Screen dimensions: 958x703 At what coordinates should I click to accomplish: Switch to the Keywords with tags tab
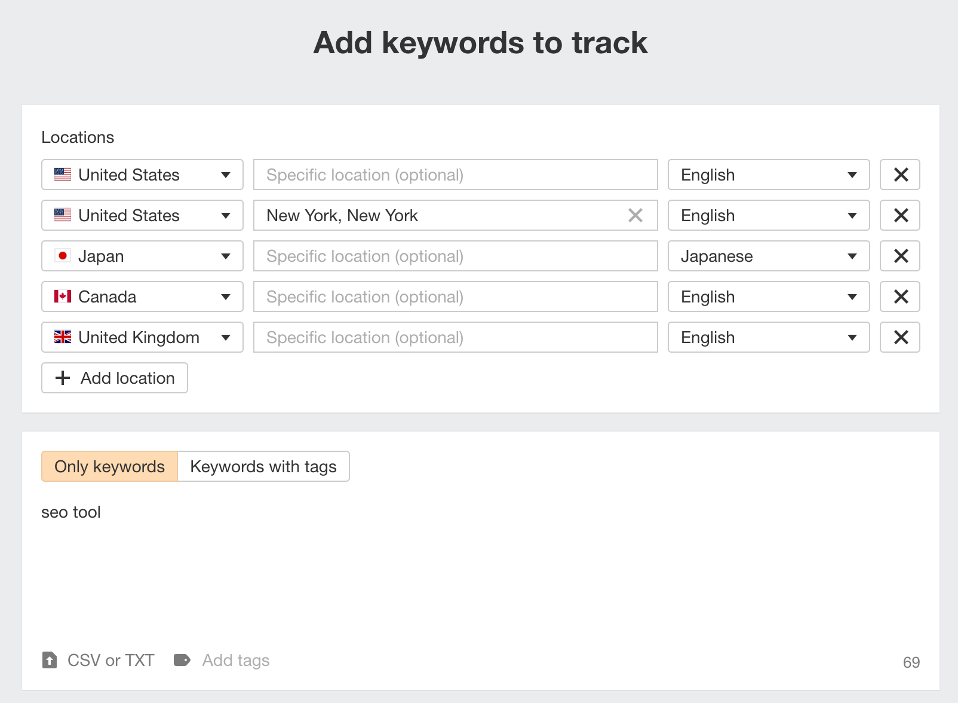click(263, 466)
